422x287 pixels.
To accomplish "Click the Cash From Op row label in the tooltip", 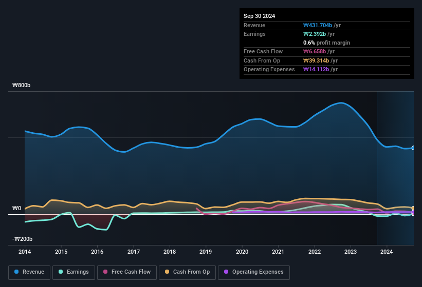I will [x=262, y=60].
